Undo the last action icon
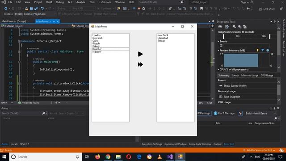 [x=42, y=8]
